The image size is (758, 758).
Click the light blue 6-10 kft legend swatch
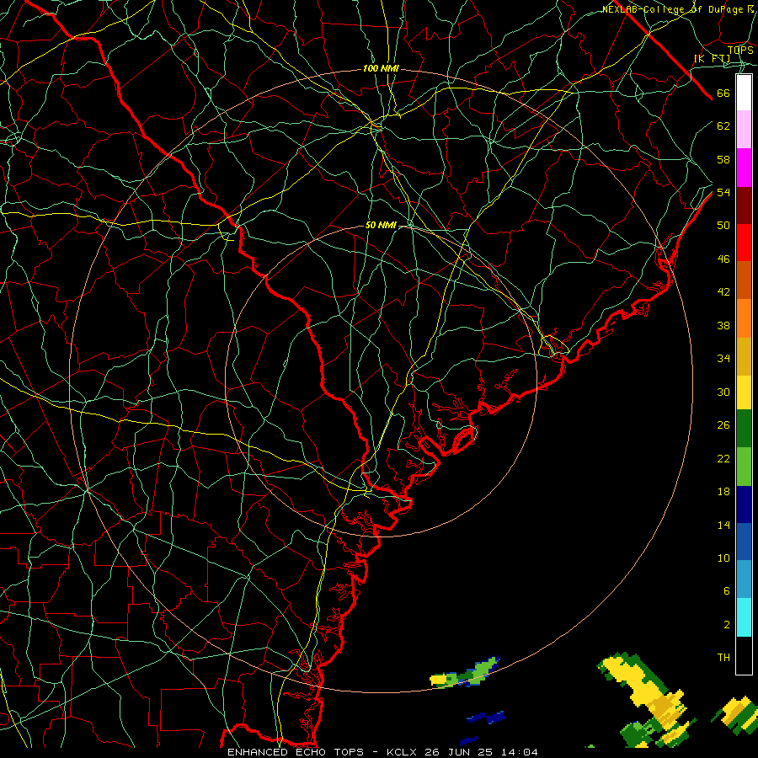pyautogui.click(x=744, y=579)
